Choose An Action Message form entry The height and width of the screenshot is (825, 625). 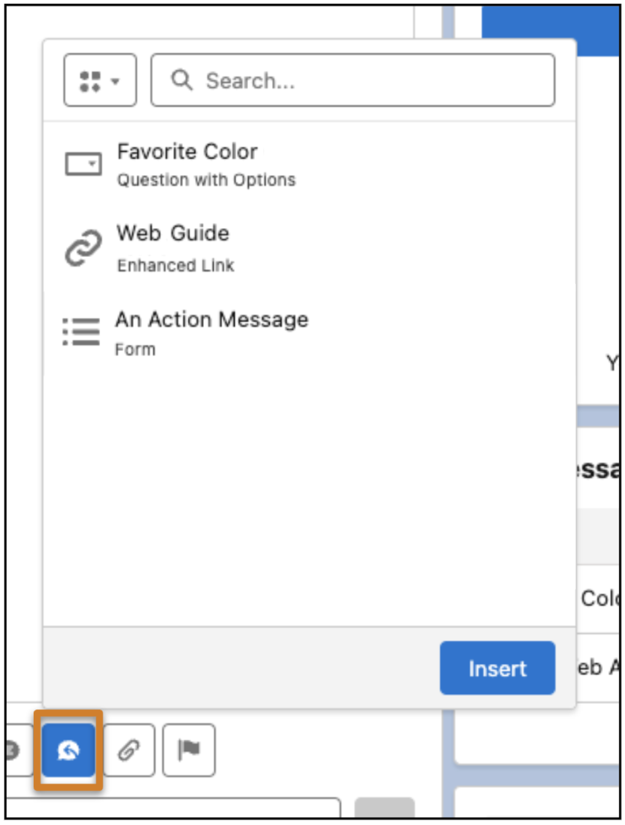[x=212, y=320]
